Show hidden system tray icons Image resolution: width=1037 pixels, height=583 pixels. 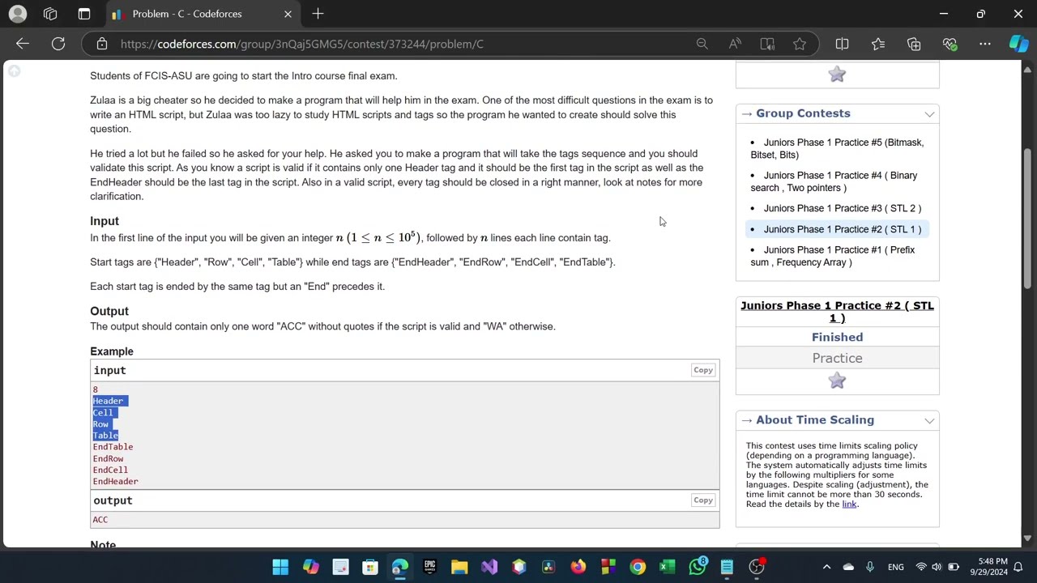point(826,567)
